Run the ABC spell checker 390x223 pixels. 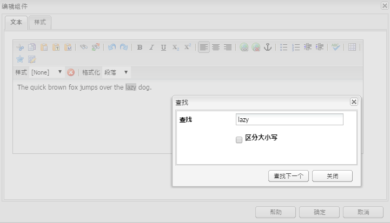(x=335, y=47)
